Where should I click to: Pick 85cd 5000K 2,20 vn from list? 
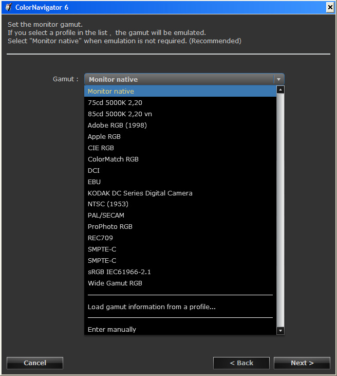click(120, 114)
